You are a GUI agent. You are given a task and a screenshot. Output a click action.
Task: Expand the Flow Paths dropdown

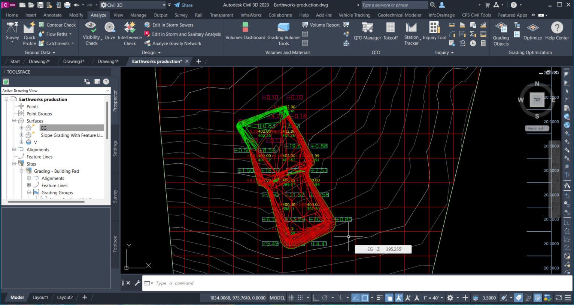coord(70,34)
